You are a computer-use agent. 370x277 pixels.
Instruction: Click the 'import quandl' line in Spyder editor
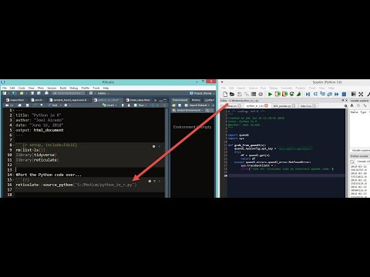pos(238,135)
